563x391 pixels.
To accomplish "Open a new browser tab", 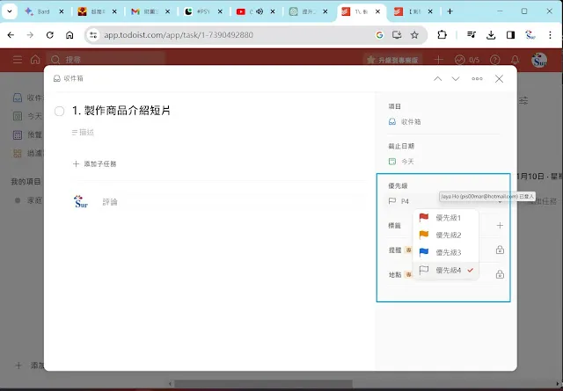I will (450, 11).
